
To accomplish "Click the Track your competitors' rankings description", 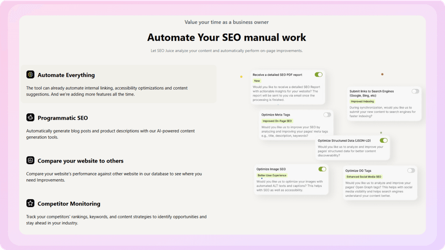I will [x=117, y=219].
